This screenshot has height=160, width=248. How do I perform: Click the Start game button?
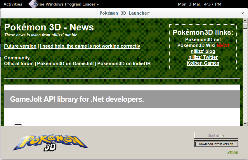(216, 135)
